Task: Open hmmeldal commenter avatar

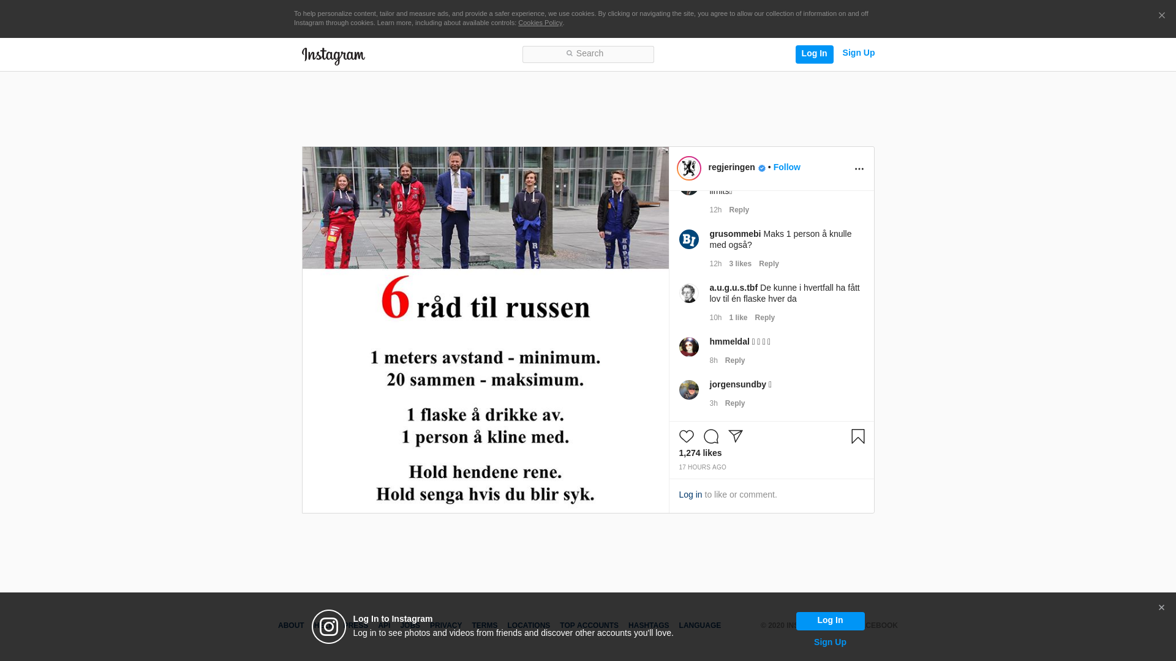Action: coord(689,347)
